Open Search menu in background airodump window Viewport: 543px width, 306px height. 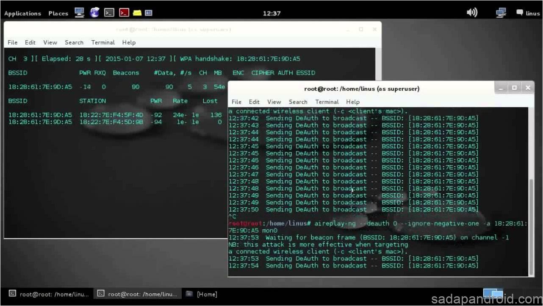(74, 42)
